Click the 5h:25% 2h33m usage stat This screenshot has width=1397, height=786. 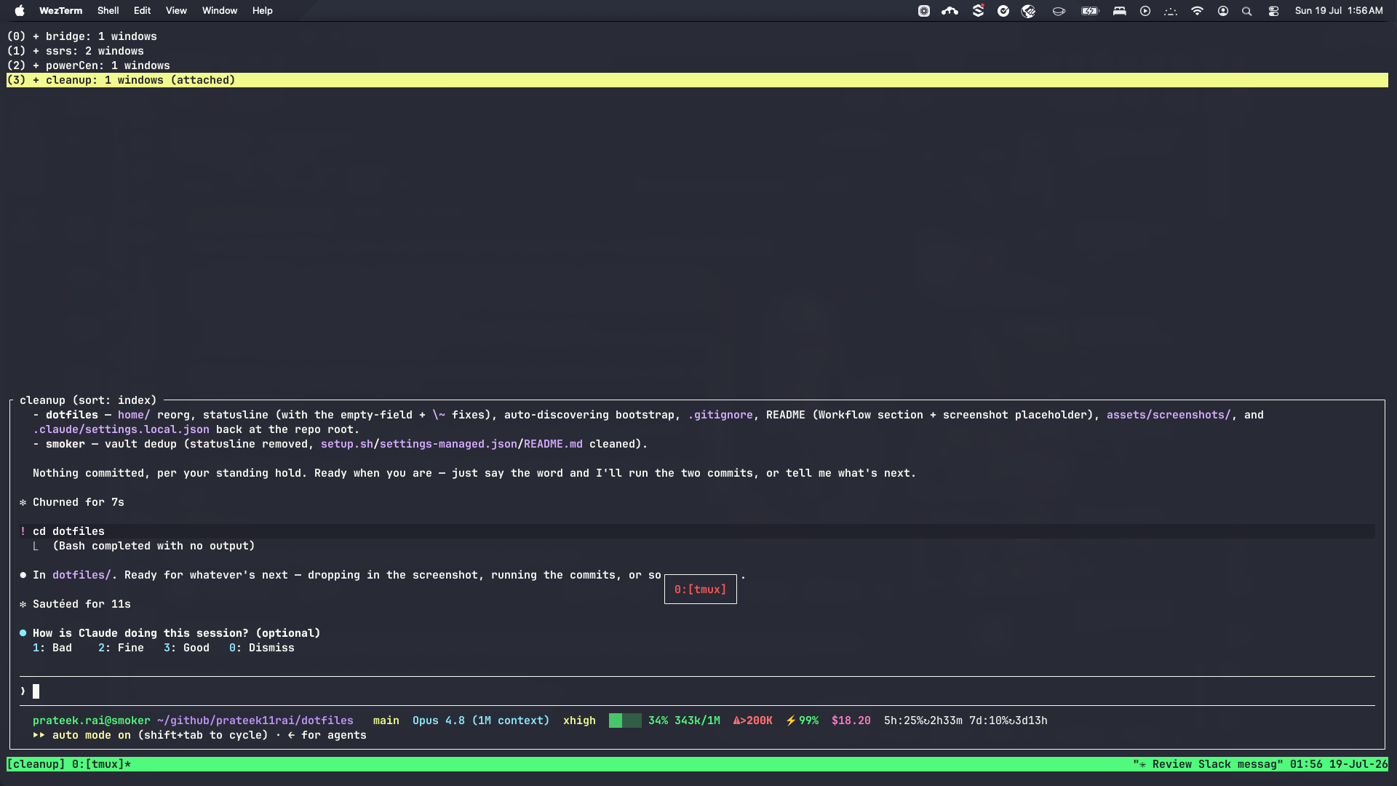[923, 720]
